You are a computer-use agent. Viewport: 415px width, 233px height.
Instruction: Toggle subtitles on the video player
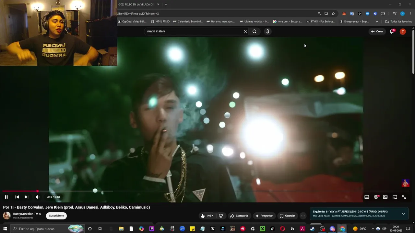point(367,197)
